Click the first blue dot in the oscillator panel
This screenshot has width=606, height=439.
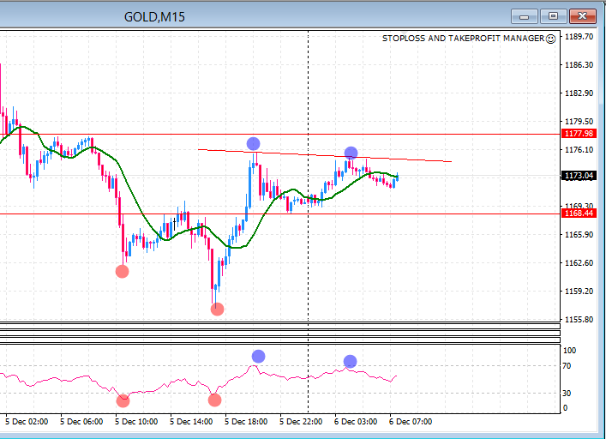(x=258, y=356)
